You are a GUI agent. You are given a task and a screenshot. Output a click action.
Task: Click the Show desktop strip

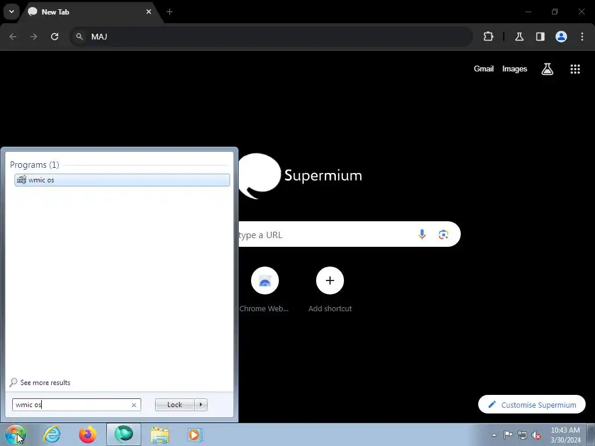point(591,434)
